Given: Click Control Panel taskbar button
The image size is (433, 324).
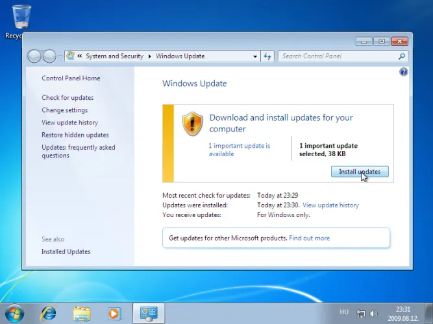Looking at the screenshot, I should click(149, 314).
